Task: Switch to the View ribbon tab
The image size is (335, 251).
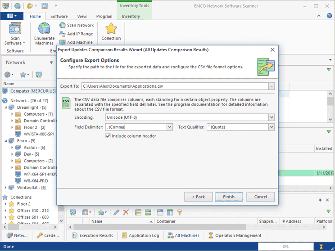Action: [x=82, y=16]
